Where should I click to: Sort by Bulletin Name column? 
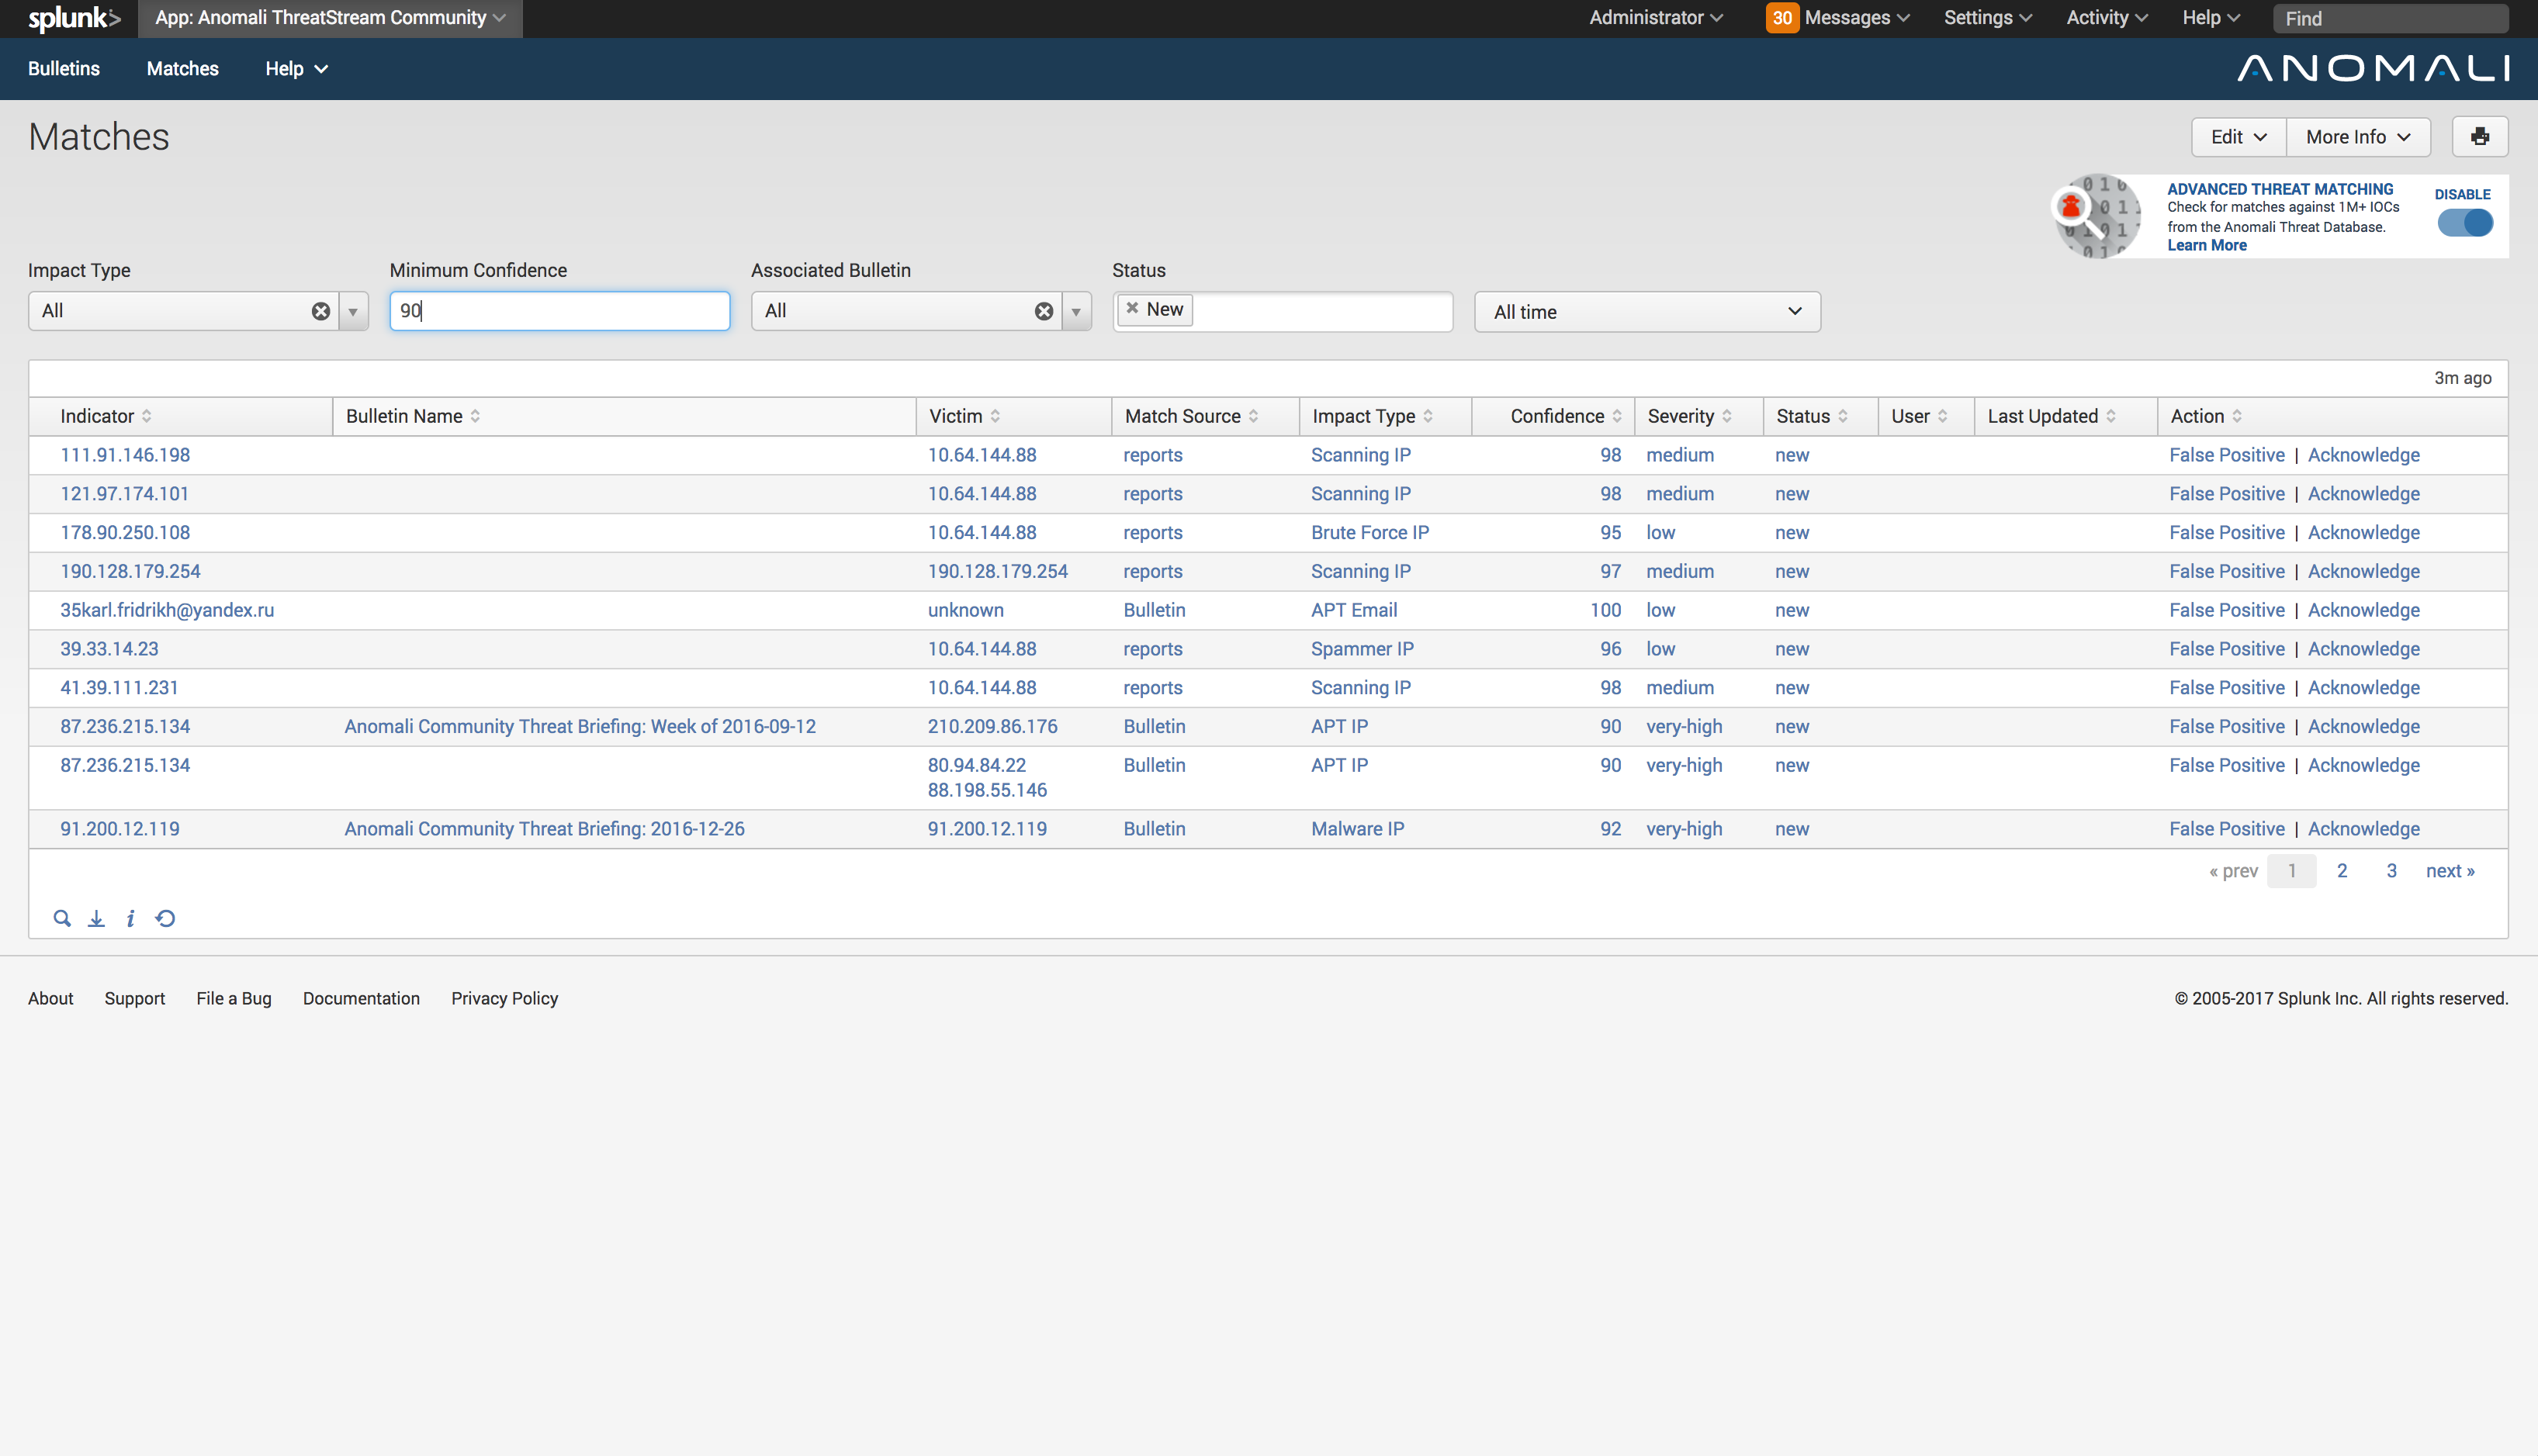(x=413, y=416)
